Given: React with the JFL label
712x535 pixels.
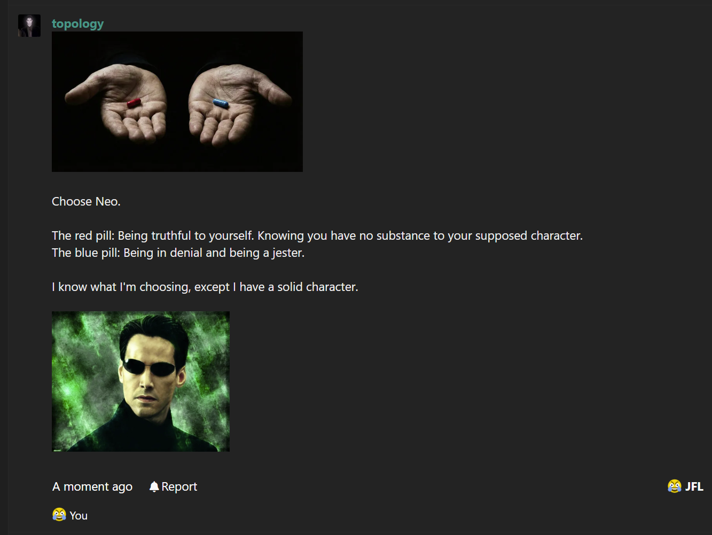Looking at the screenshot, I should tap(694, 486).
